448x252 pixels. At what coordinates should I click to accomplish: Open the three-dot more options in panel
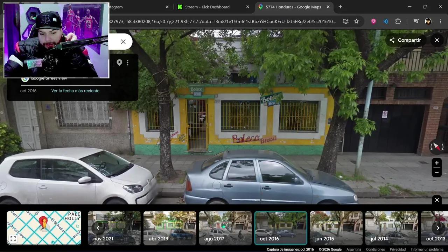tap(127, 63)
